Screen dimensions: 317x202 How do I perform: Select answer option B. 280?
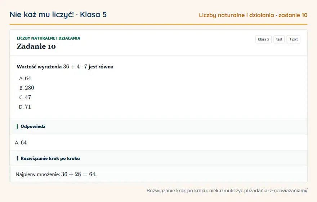click(x=27, y=88)
